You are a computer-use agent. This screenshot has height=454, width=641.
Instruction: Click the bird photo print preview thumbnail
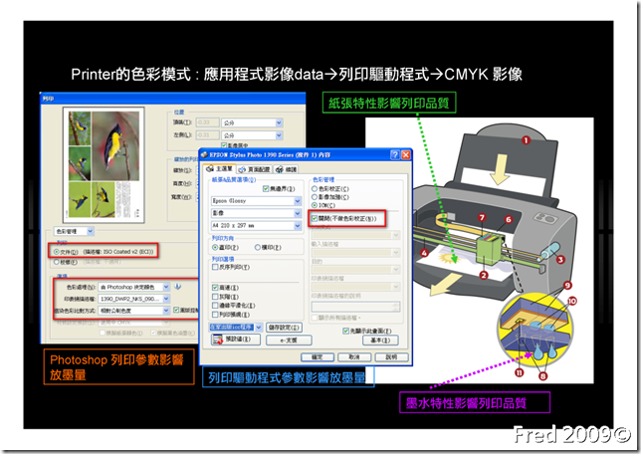pyautogui.click(x=104, y=165)
